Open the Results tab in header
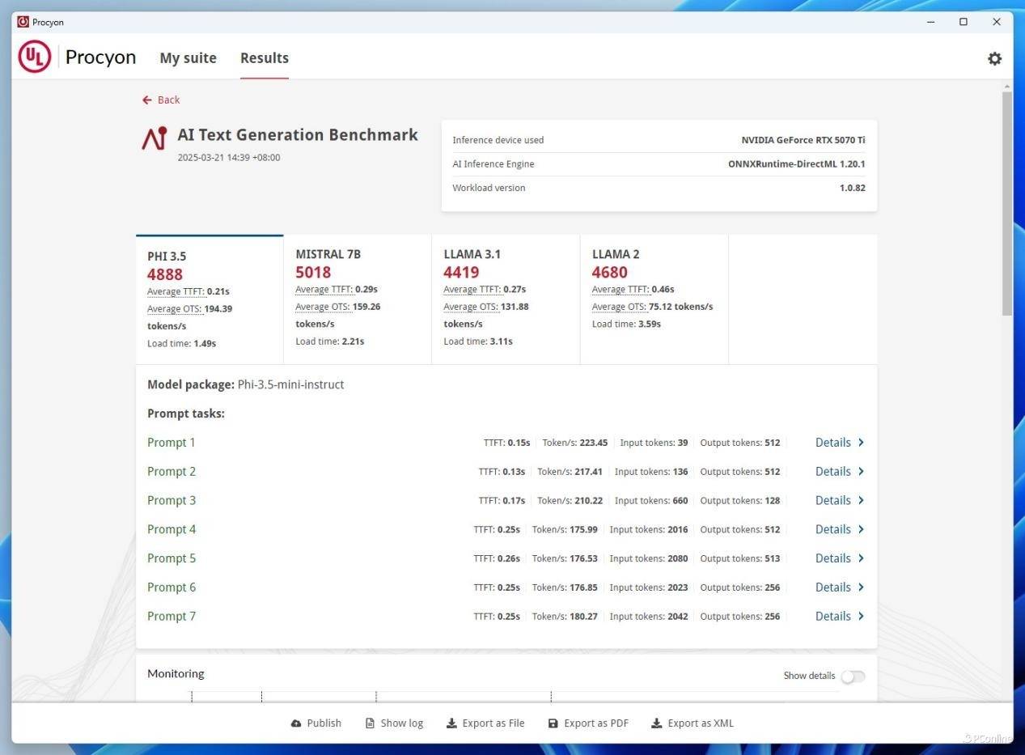The height and width of the screenshot is (755, 1025). coord(265,58)
